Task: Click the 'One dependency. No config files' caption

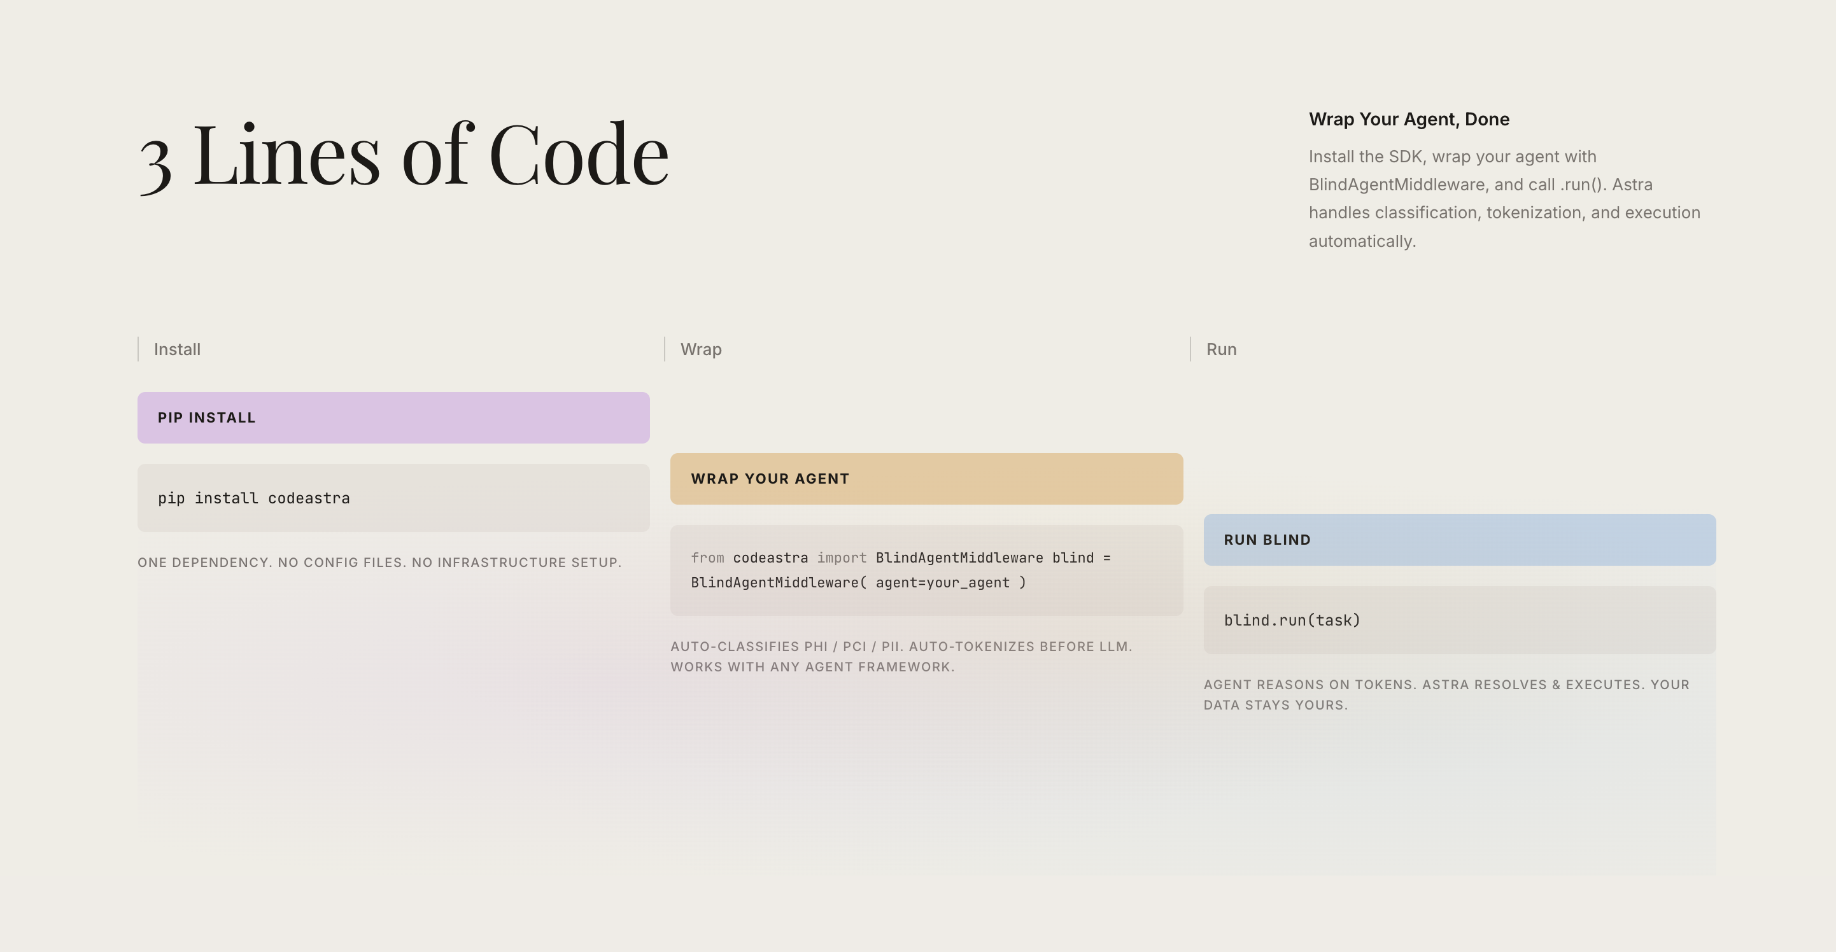Action: coord(379,562)
